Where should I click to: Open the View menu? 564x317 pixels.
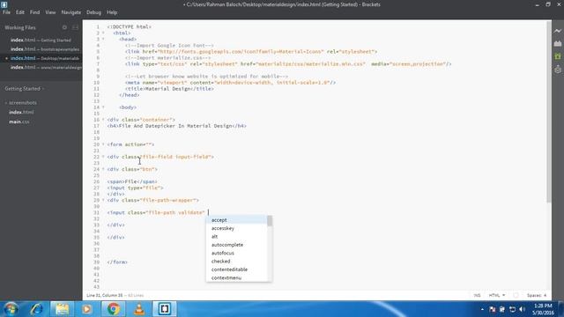pos(50,12)
